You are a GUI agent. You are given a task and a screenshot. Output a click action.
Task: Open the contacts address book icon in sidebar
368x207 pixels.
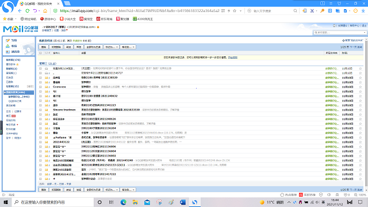coord(7,52)
